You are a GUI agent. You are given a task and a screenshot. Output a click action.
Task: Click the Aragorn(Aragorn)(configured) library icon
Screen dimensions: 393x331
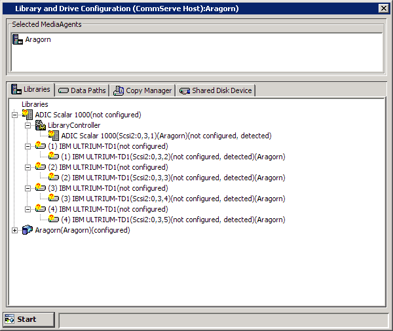28,229
